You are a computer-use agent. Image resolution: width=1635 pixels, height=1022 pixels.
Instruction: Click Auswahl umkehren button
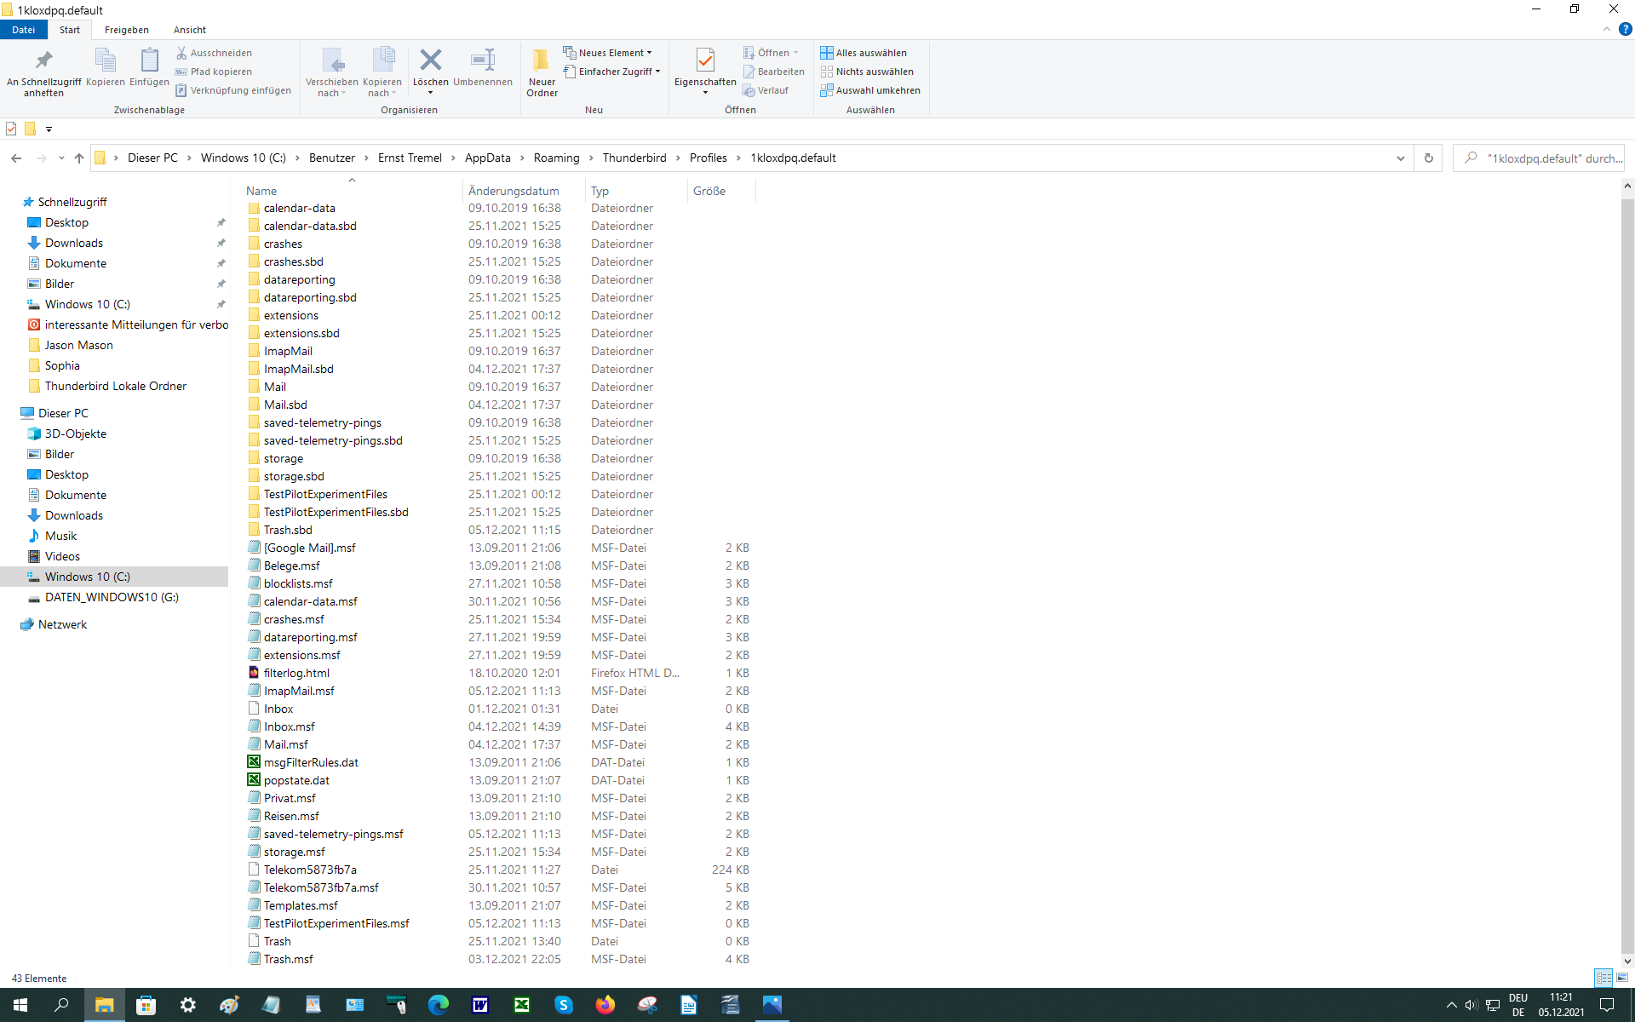[x=870, y=90]
